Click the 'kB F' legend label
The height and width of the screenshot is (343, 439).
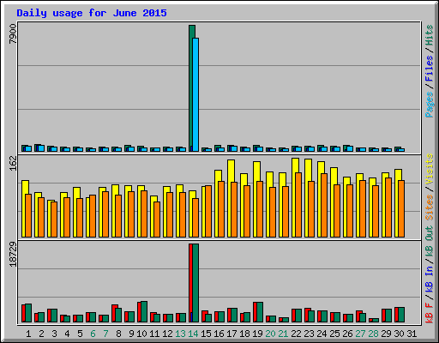click(x=430, y=313)
